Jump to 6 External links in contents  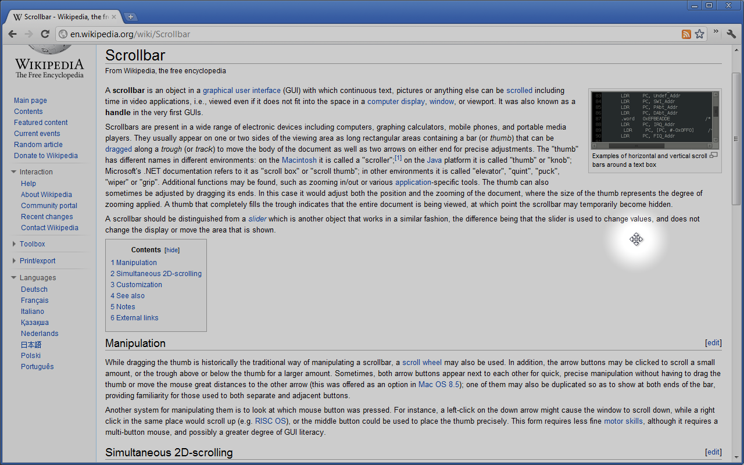(x=134, y=318)
